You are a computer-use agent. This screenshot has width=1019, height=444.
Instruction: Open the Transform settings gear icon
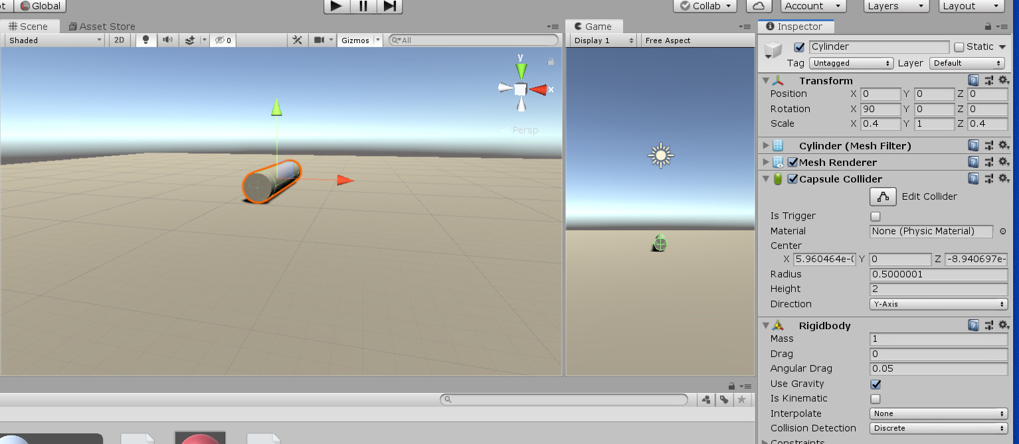point(1003,80)
